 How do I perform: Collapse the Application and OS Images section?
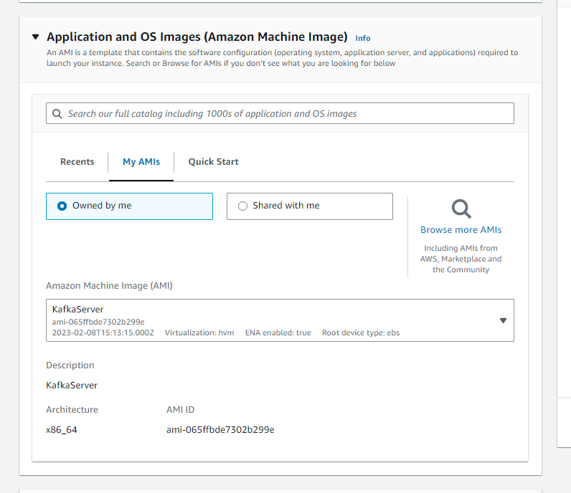pyautogui.click(x=35, y=37)
